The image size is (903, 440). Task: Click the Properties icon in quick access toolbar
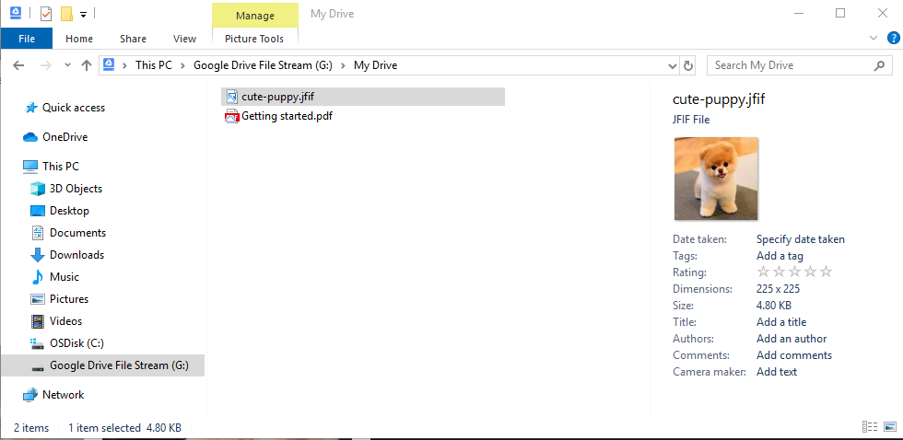46,14
